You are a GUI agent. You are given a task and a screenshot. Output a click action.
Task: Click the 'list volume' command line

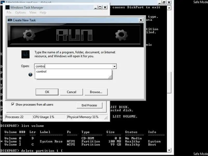pyautogui.click(x=22, y=126)
